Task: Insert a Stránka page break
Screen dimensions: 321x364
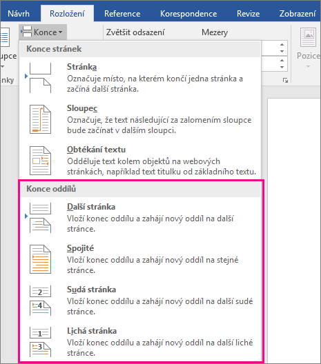Action: point(140,77)
